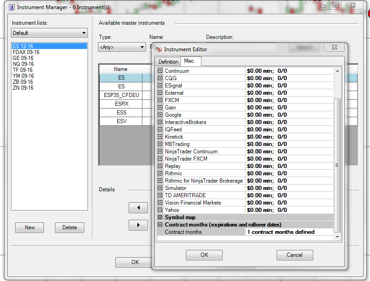Select the Misc tab

pyautogui.click(x=190, y=61)
